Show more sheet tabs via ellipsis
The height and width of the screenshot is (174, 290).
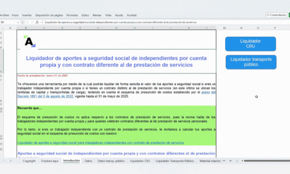click(224, 161)
